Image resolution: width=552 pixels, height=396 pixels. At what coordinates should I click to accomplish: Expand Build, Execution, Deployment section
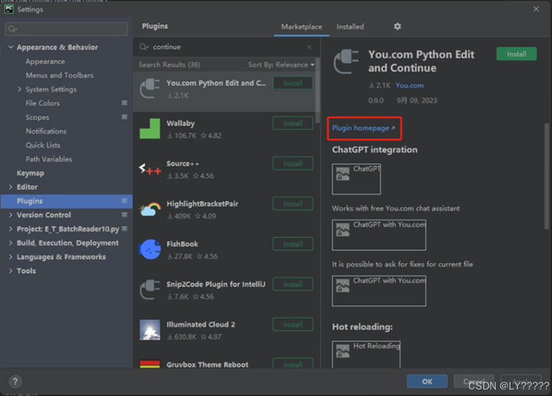(x=11, y=243)
